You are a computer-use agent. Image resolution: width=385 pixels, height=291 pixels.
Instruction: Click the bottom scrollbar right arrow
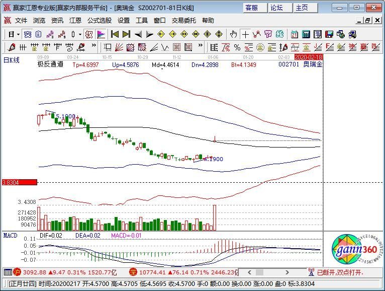click(287, 272)
